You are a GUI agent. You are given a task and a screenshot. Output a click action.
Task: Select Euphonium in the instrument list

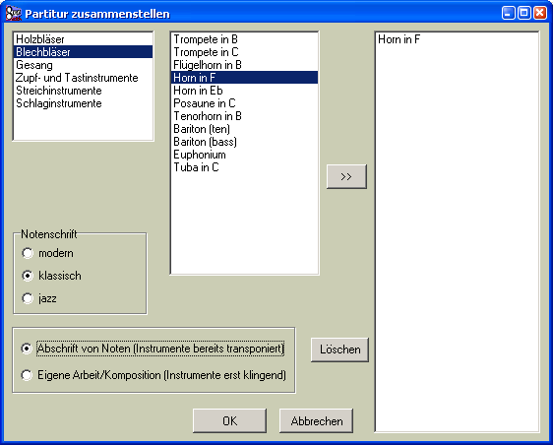tap(244, 155)
